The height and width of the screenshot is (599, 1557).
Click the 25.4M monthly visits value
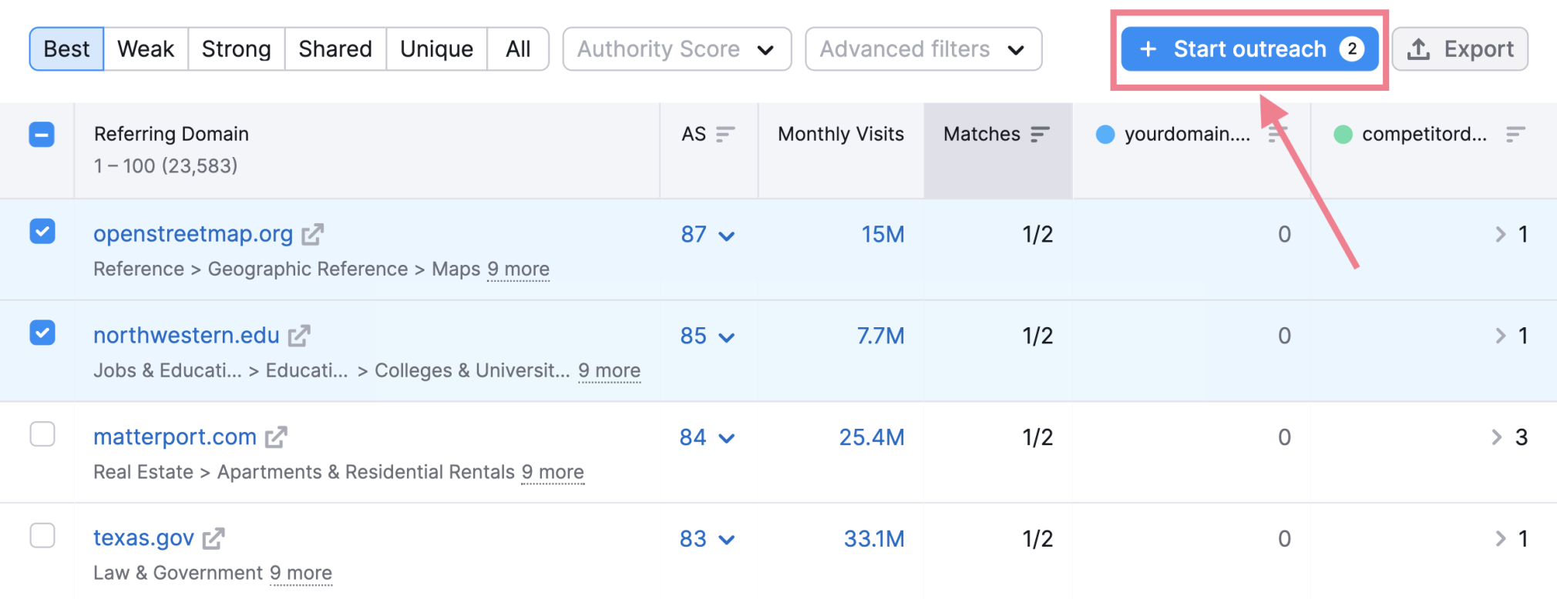(872, 437)
